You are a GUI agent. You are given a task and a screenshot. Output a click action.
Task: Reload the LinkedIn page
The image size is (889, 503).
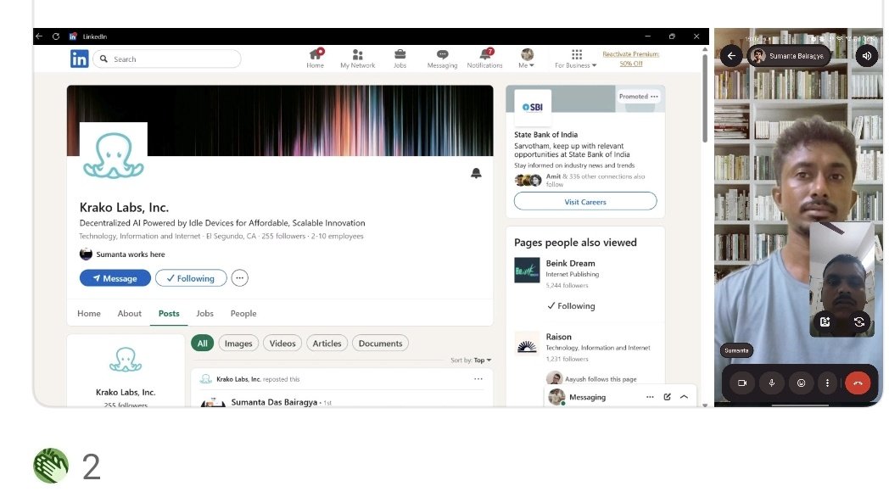56,36
